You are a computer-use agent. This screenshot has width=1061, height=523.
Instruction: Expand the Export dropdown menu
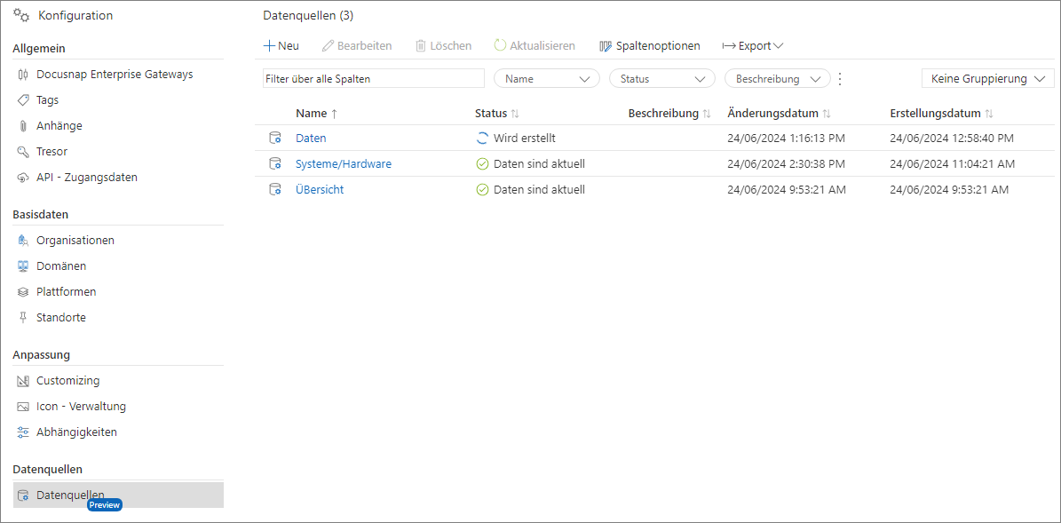[752, 46]
